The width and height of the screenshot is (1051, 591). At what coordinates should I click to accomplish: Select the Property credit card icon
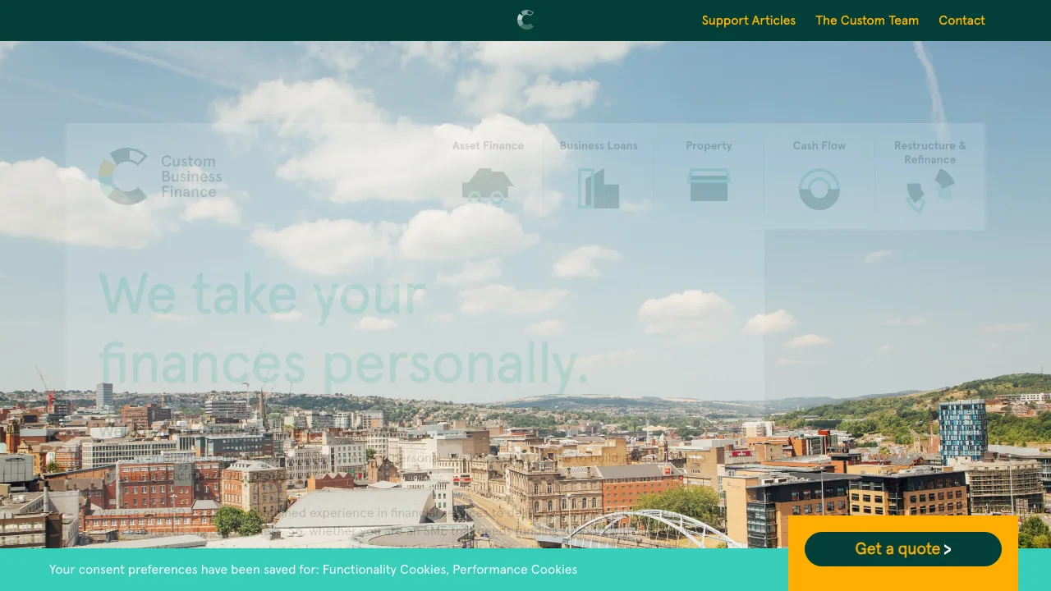(709, 186)
